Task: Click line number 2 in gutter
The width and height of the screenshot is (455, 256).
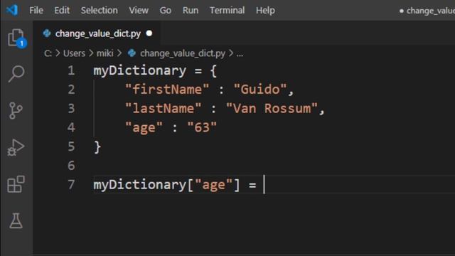Action: point(71,90)
